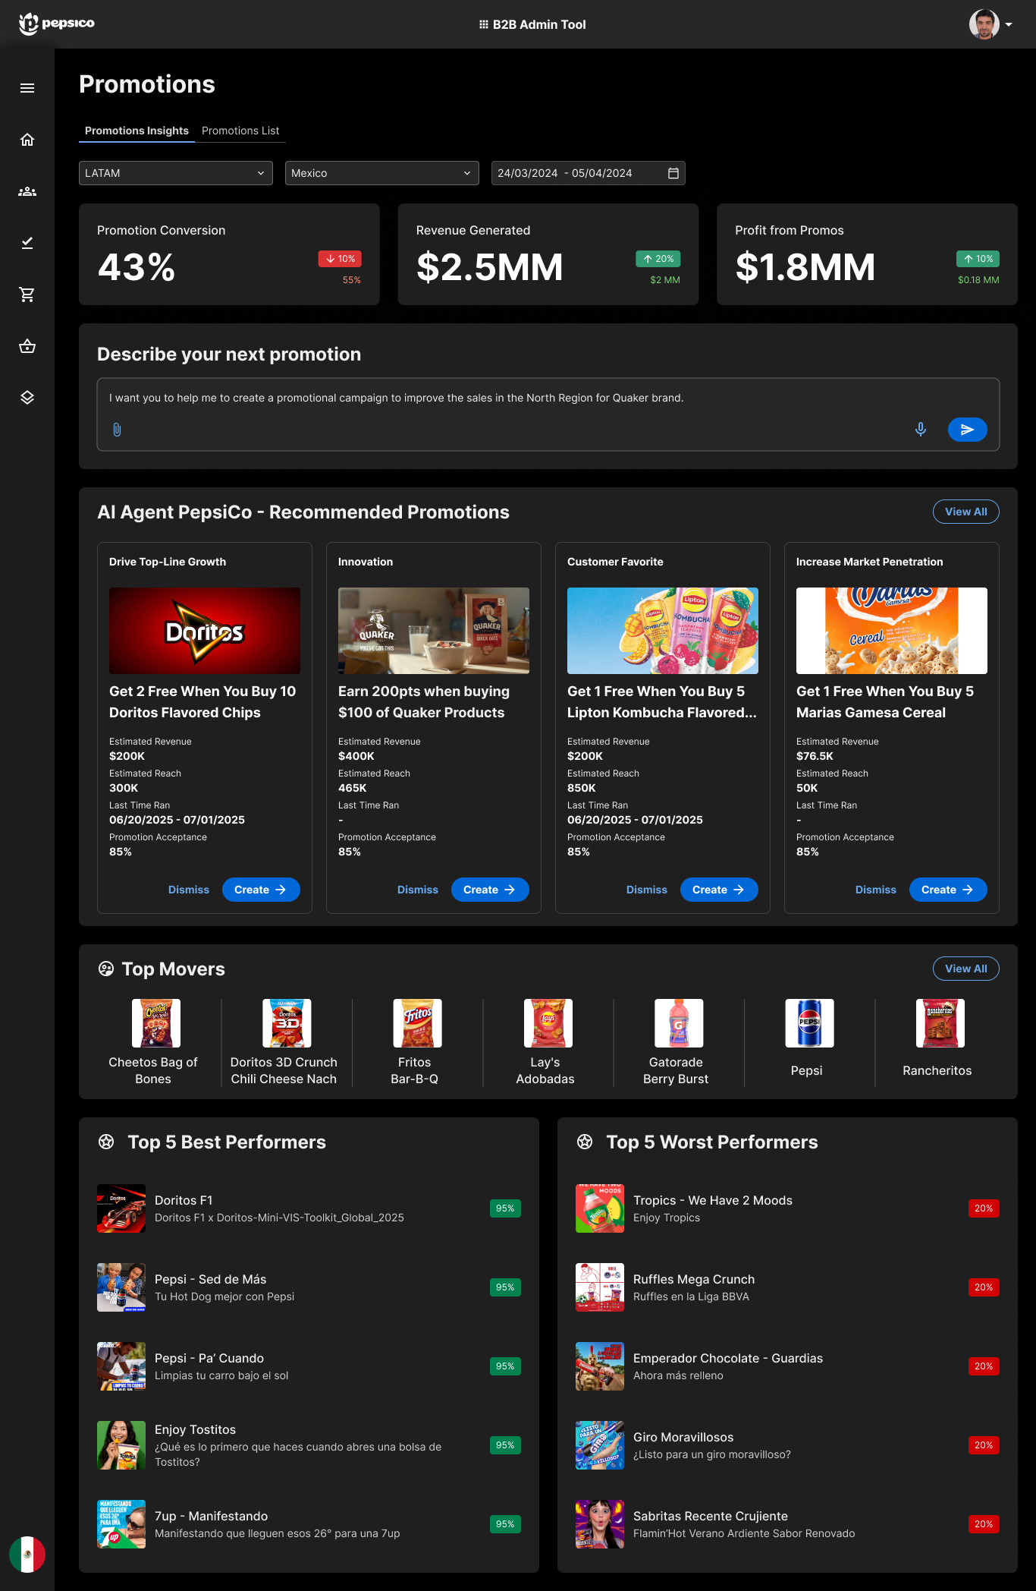The height and width of the screenshot is (1591, 1036).
Task: Click the attachment paperclip icon
Action: coord(117,430)
